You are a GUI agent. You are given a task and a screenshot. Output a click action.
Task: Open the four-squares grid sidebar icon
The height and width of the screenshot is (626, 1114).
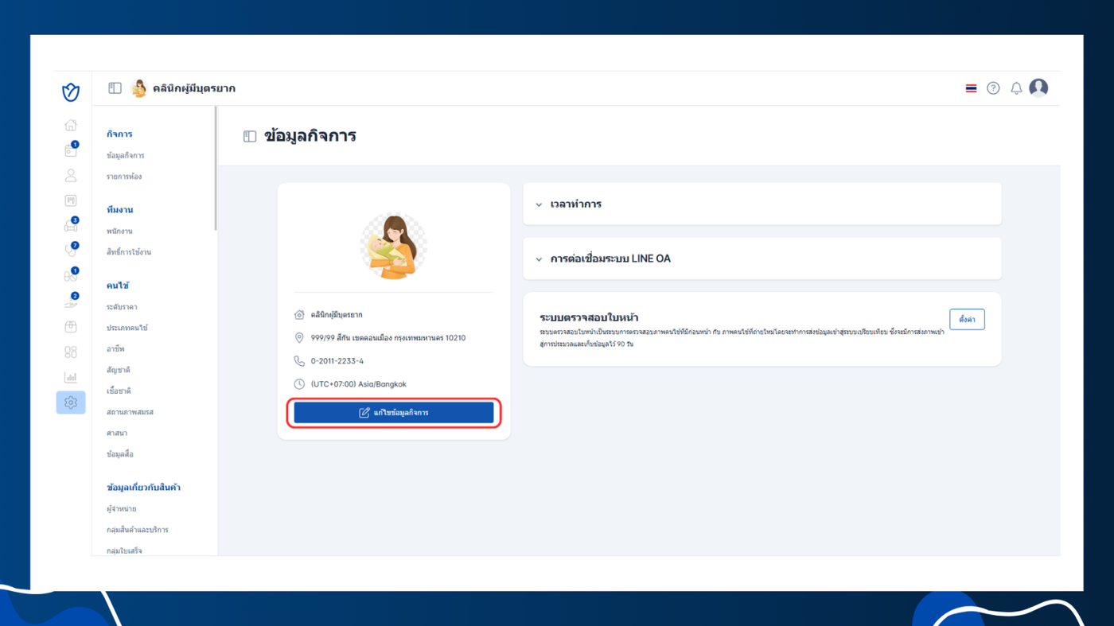tap(71, 352)
